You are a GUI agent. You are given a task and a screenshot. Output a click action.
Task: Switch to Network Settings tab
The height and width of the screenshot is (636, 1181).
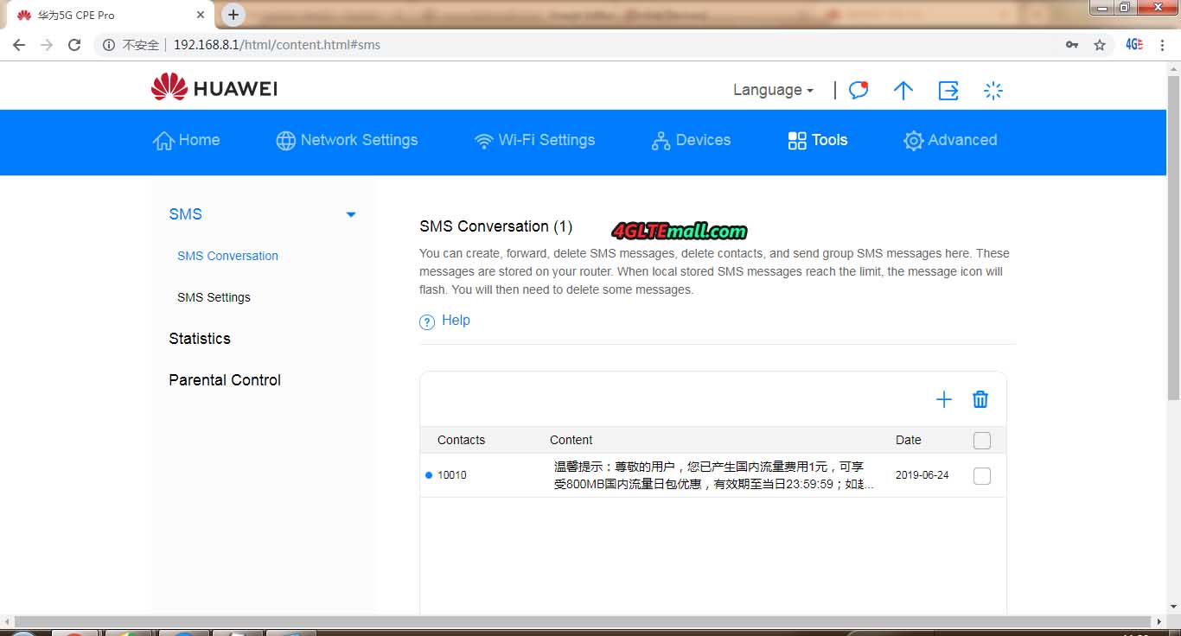(x=347, y=140)
